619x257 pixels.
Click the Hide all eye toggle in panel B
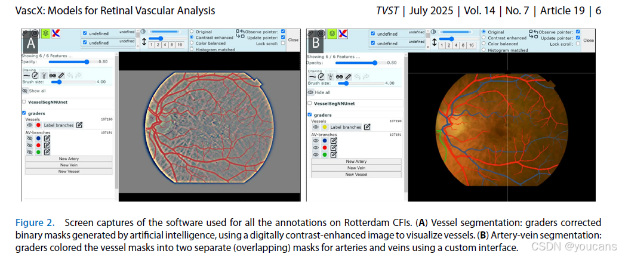310,92
